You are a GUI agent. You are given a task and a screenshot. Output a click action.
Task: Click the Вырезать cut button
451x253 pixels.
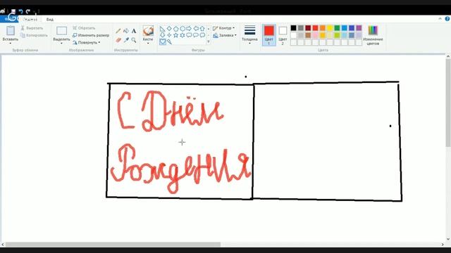click(x=32, y=28)
